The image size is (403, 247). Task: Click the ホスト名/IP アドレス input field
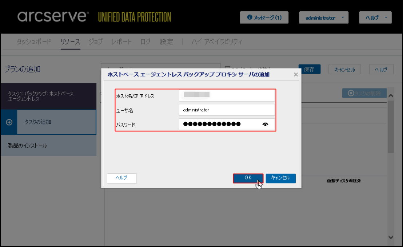[x=227, y=95]
